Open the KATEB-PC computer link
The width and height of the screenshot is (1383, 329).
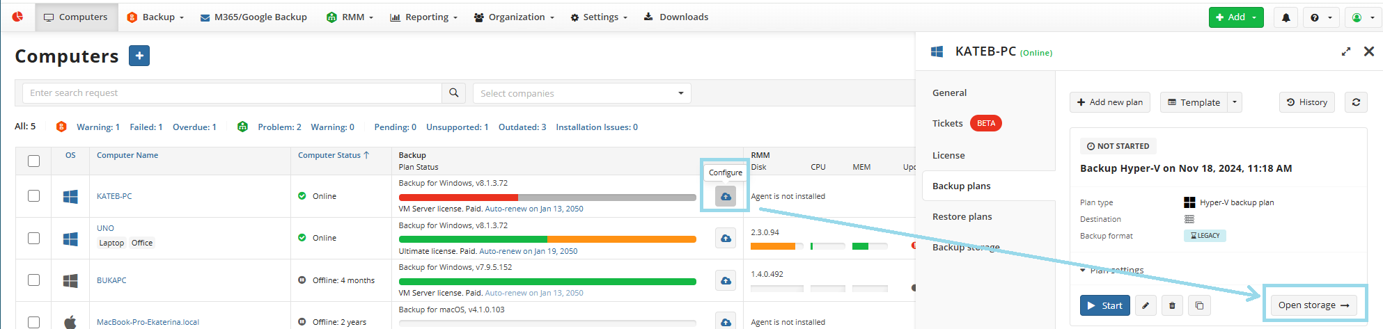(114, 196)
